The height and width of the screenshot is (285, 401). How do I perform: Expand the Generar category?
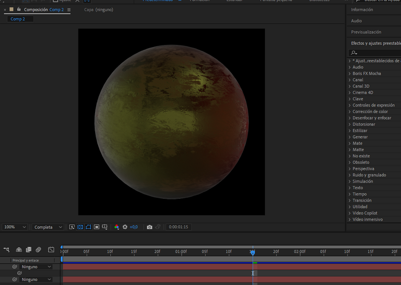[350, 137]
